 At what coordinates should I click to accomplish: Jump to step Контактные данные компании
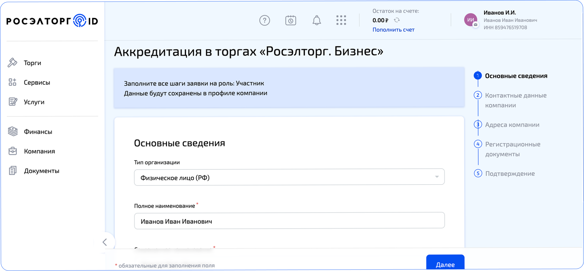coord(516,100)
